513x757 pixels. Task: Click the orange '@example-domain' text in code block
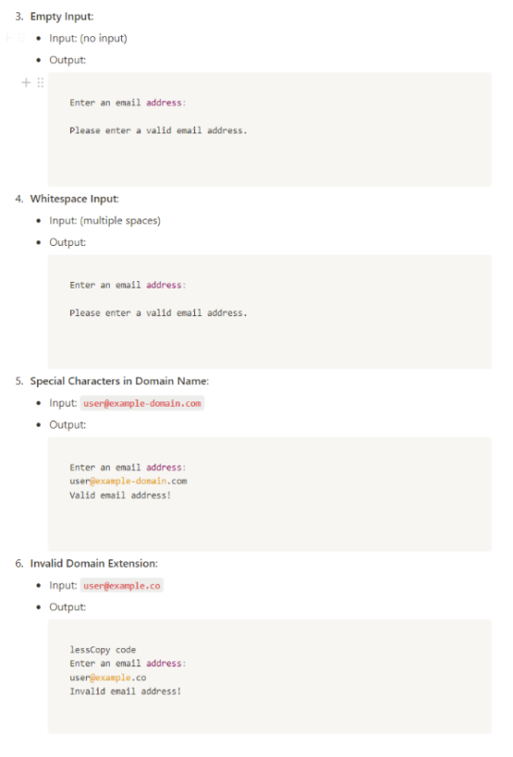(129, 481)
